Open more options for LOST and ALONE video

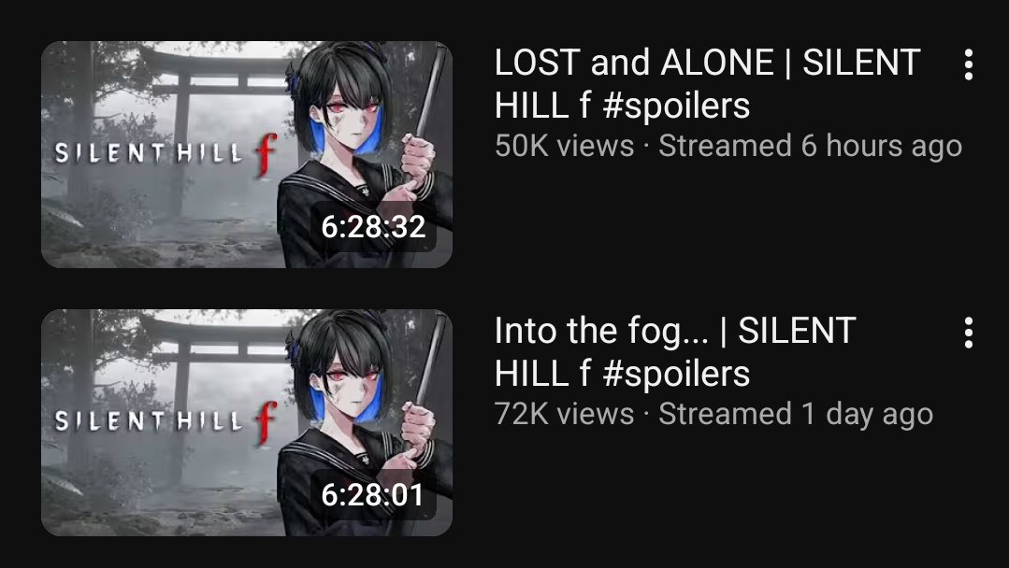click(x=969, y=64)
